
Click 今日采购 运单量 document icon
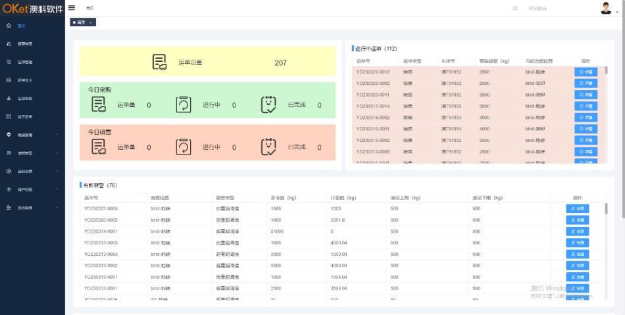[x=99, y=105]
